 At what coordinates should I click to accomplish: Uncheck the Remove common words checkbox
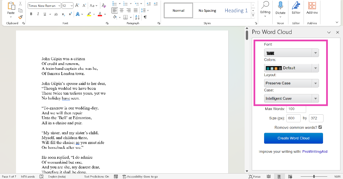click(x=320, y=127)
